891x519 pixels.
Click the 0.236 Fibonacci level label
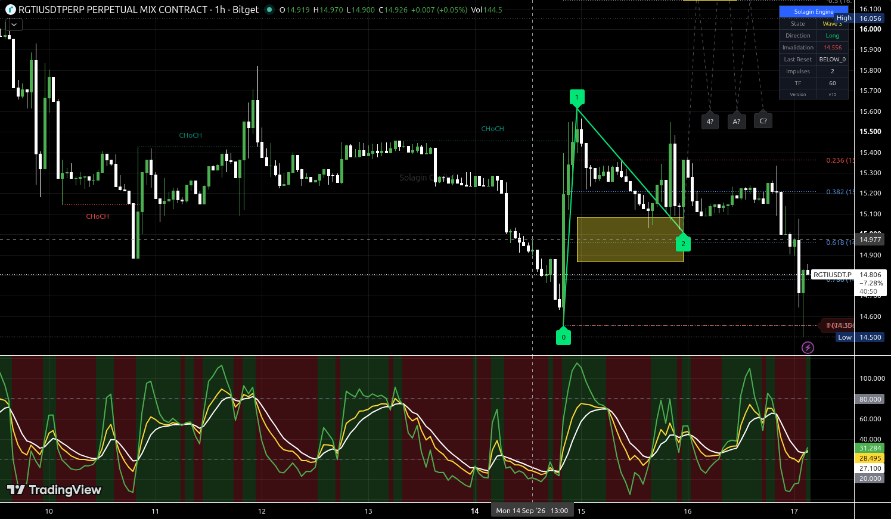[x=840, y=160]
